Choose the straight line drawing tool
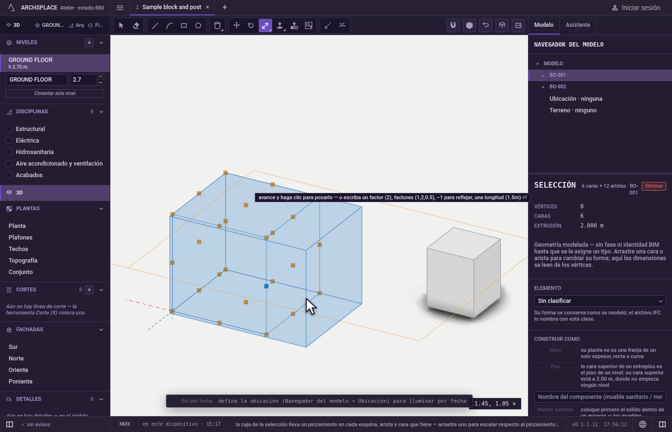 (x=155, y=25)
